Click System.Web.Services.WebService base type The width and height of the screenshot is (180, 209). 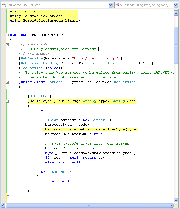[x=103, y=82]
